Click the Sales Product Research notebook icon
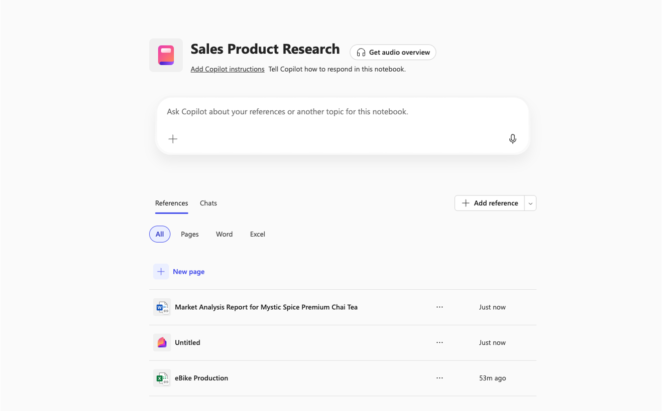This screenshot has height=411, width=662. [166, 55]
